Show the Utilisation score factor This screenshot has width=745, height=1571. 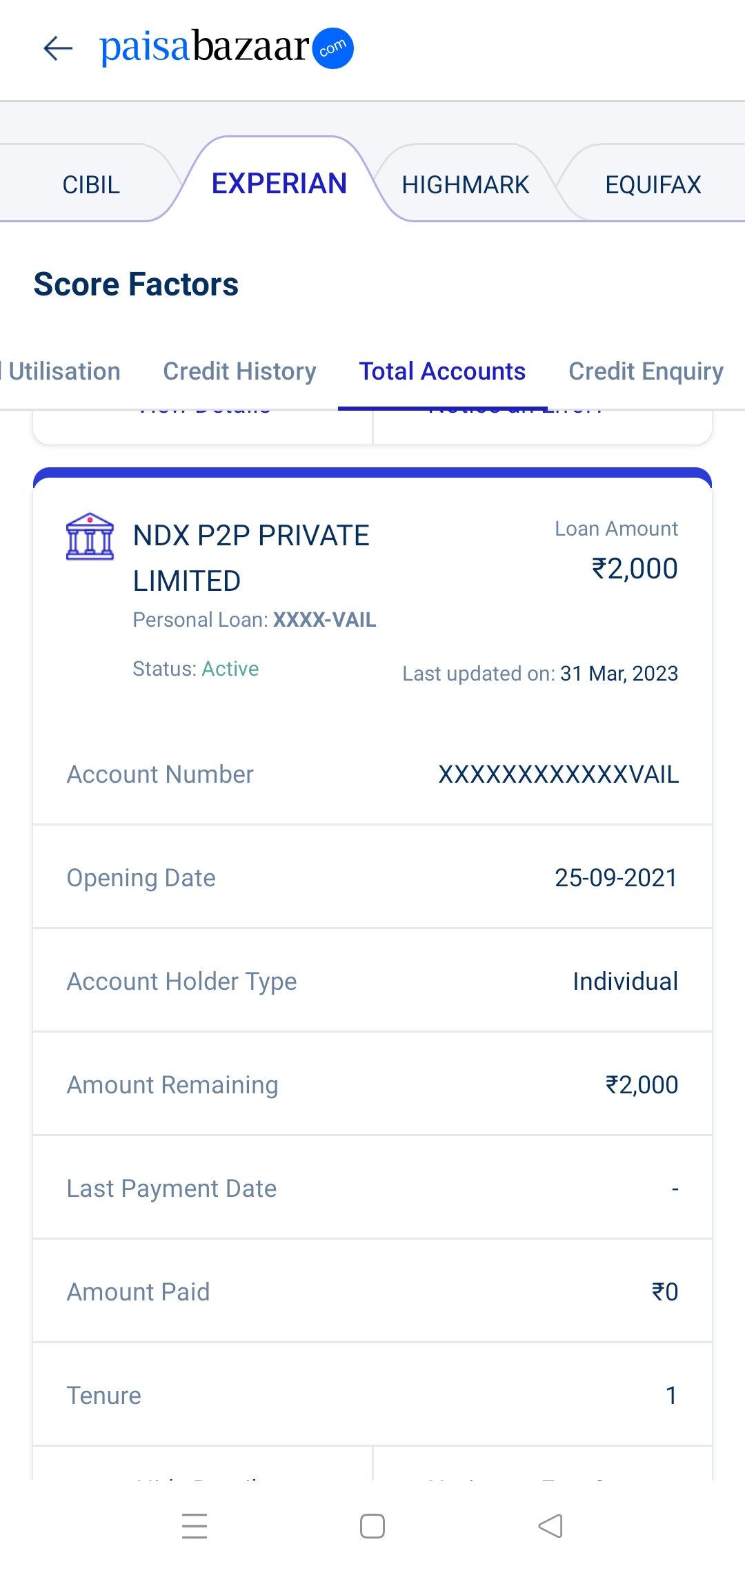63,371
